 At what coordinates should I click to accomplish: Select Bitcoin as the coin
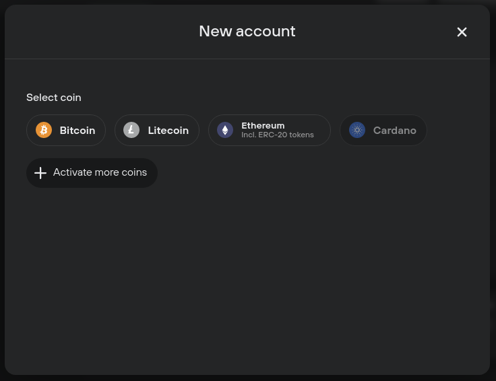(66, 130)
